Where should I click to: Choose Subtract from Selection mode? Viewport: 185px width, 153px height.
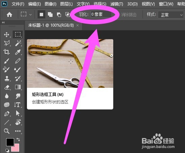pos(59,15)
